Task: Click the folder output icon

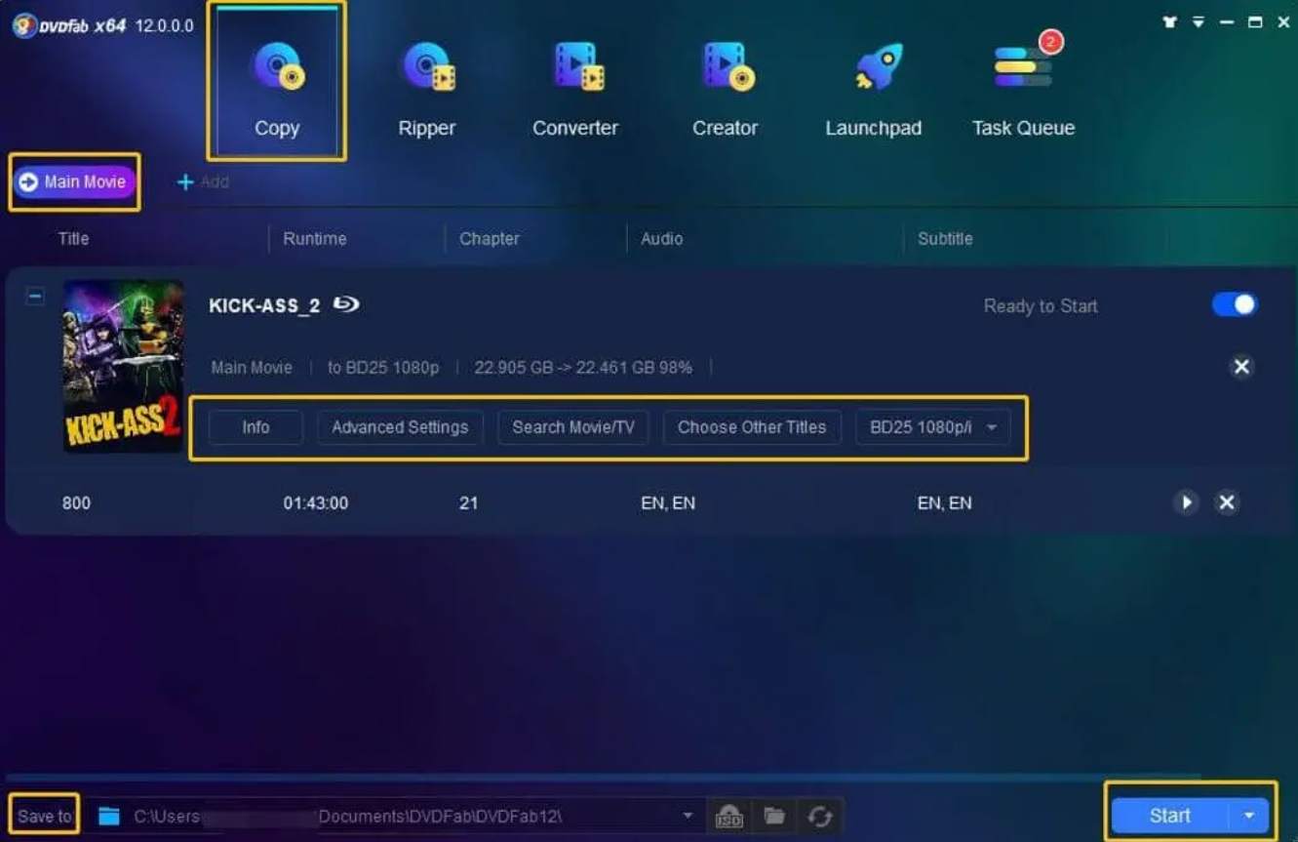Action: (x=774, y=816)
